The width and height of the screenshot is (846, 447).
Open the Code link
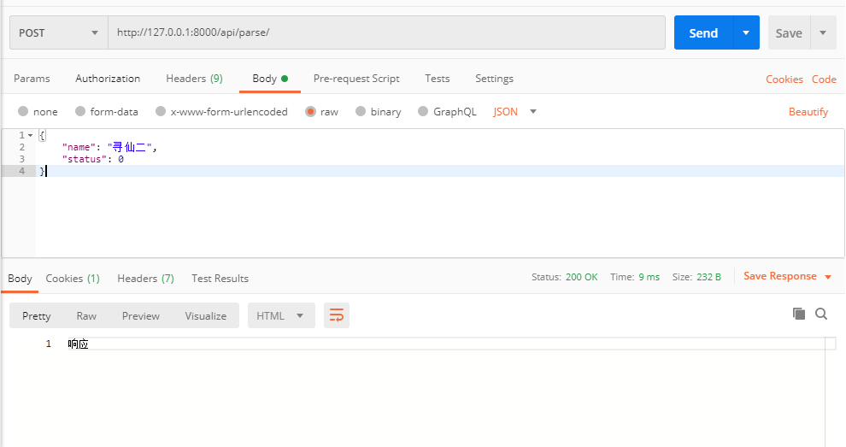824,79
